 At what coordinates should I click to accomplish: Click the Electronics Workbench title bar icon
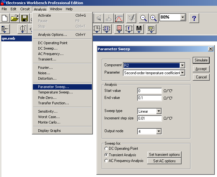[x=3, y=3]
